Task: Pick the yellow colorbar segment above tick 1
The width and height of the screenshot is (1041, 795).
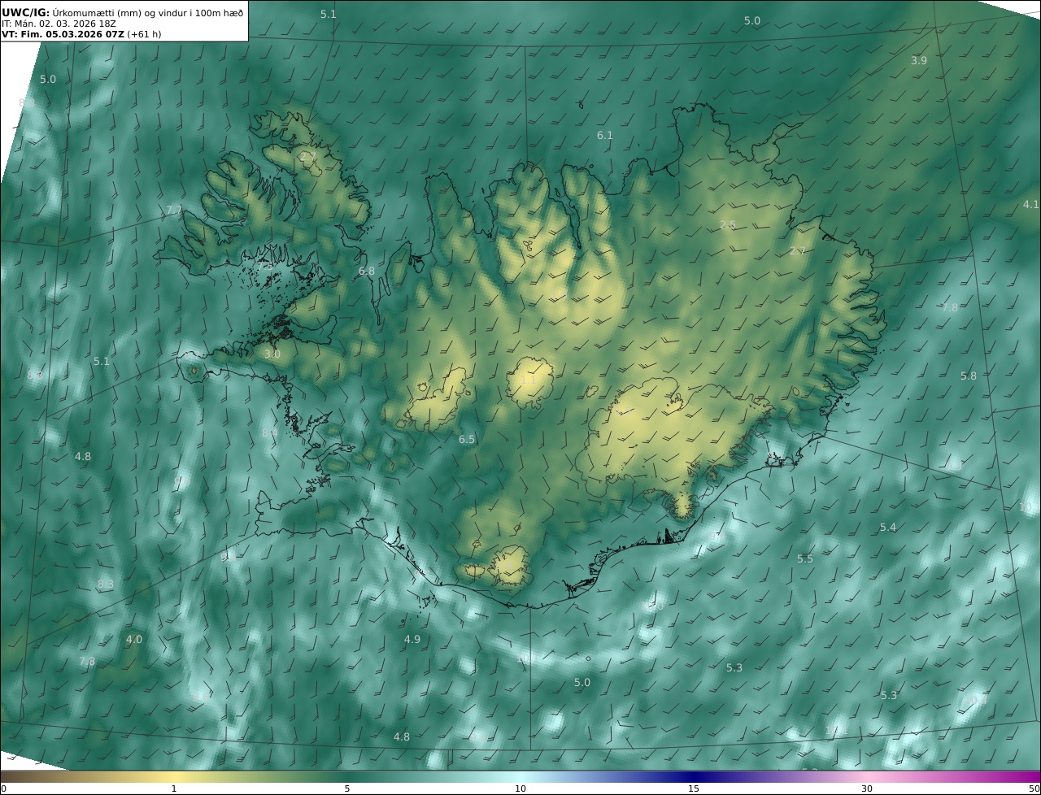Action: [x=174, y=777]
